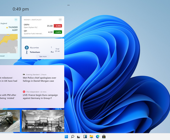The width and height of the screenshot is (170, 140).
Task: Click the Wycombe team crest
Action: [x=27, y=48]
